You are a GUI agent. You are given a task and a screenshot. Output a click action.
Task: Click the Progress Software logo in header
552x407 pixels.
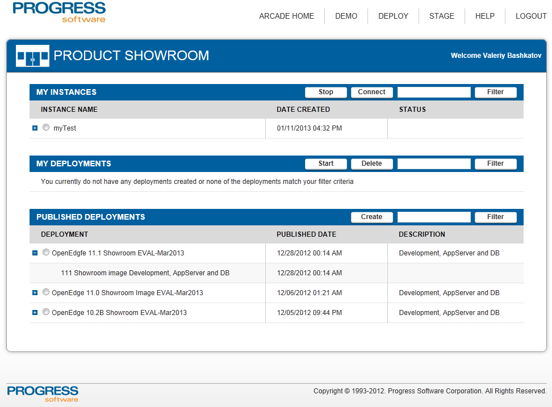(x=59, y=12)
